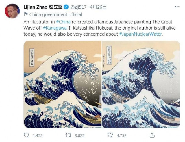Click the China government official label

pyautogui.click(x=55, y=15)
